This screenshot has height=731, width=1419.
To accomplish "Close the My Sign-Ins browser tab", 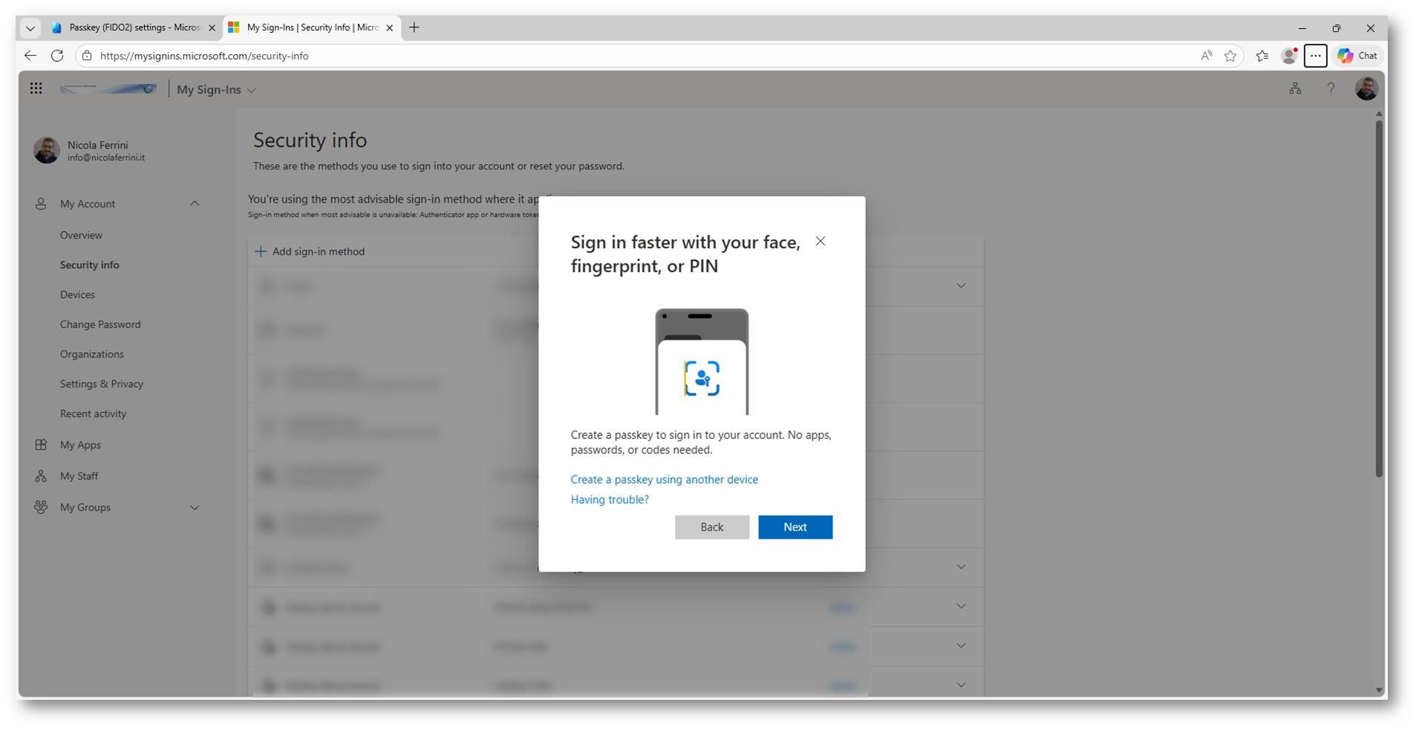I will pyautogui.click(x=390, y=28).
